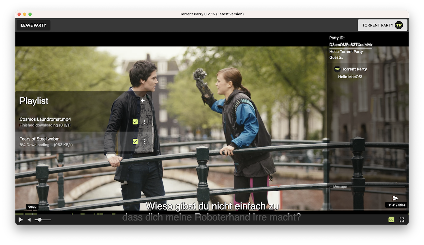Adjust the volume slider
Image resolution: width=424 pixels, height=245 pixels.
pos(43,220)
